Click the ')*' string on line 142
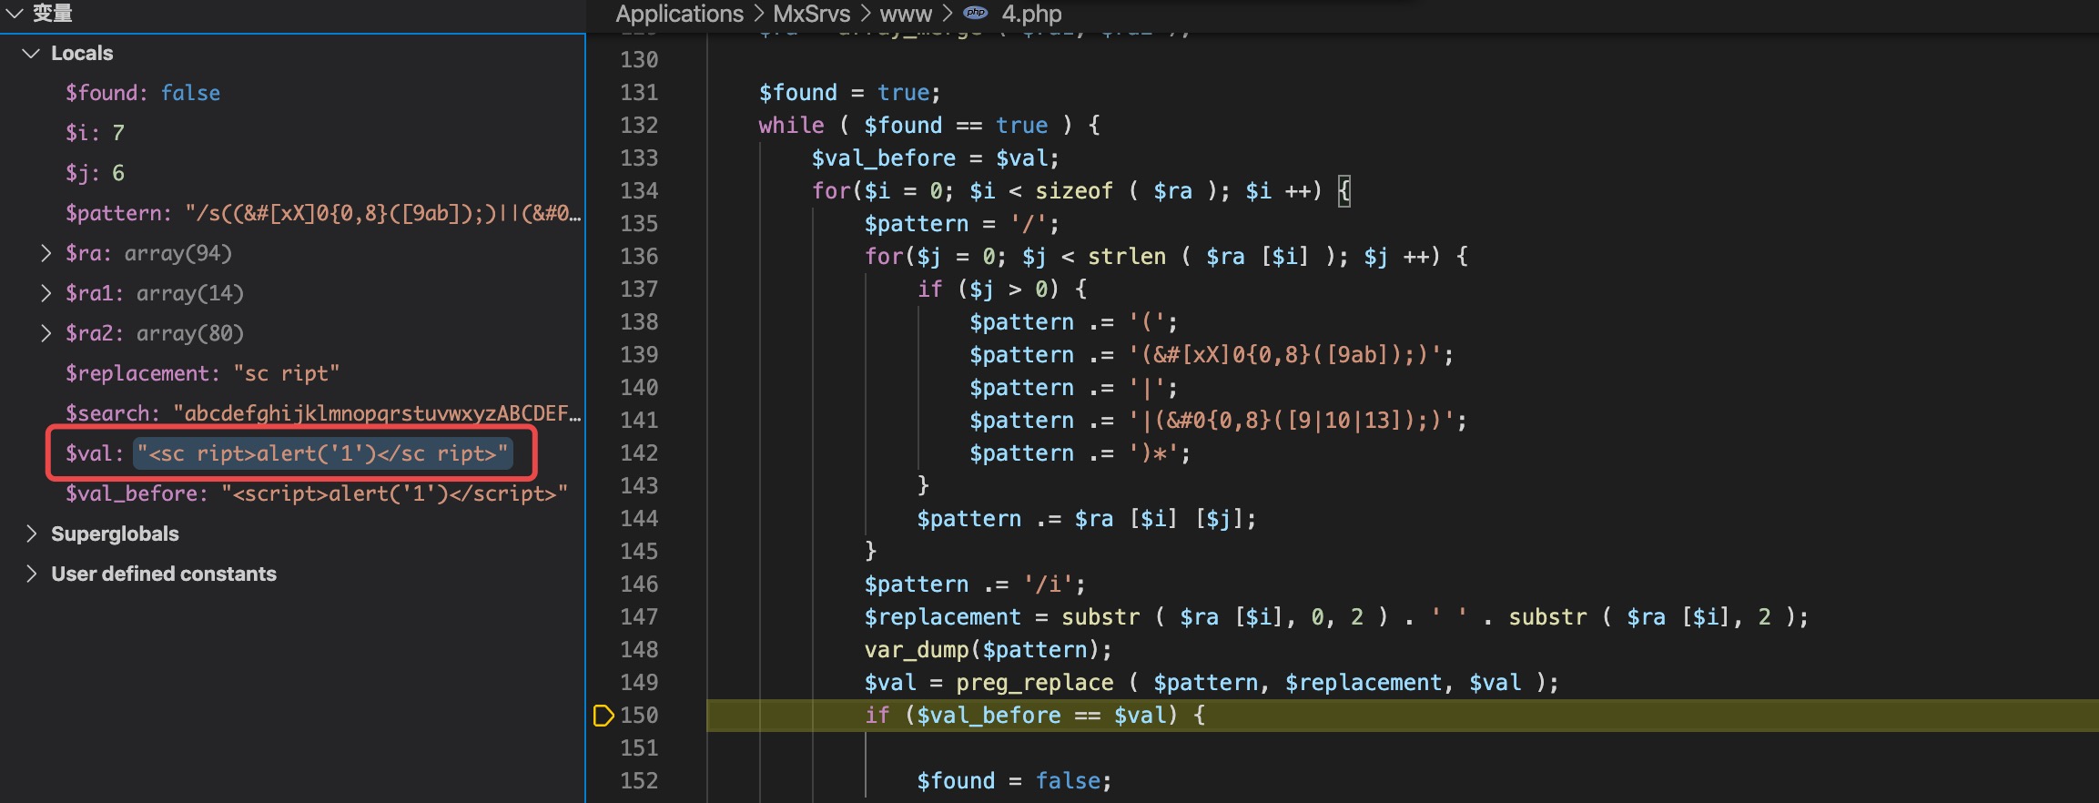Screen dimensions: 2099x803 (1153, 453)
